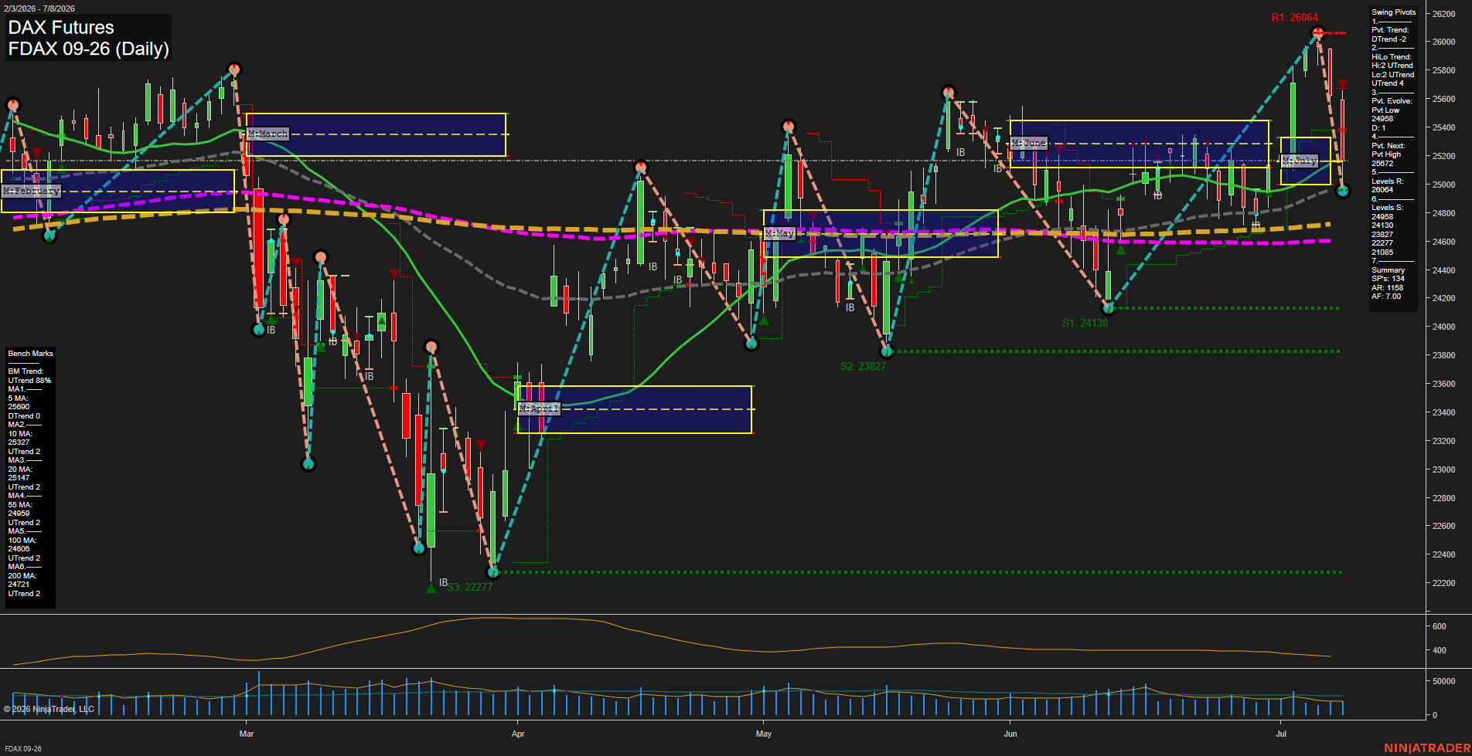
Task: Click the © 2026 NinjaTrader, LLC copyright text
Action: [x=49, y=709]
